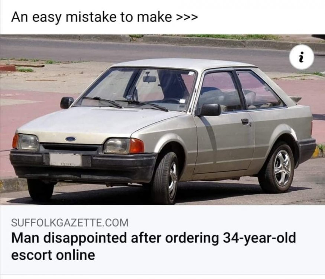The image size is (325, 279).
Task: Click the car's rear alloy wheel
Action: coord(279,168)
